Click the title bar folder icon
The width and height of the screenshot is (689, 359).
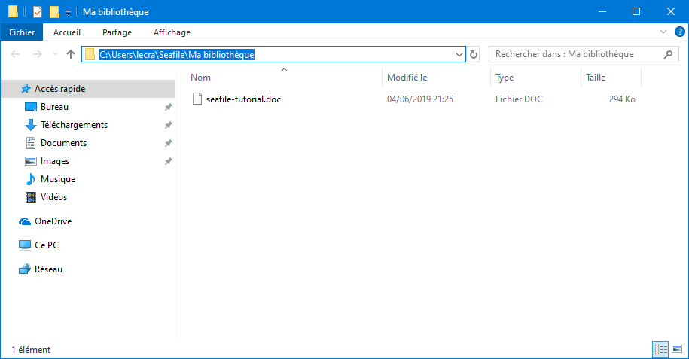pyautogui.click(x=14, y=11)
